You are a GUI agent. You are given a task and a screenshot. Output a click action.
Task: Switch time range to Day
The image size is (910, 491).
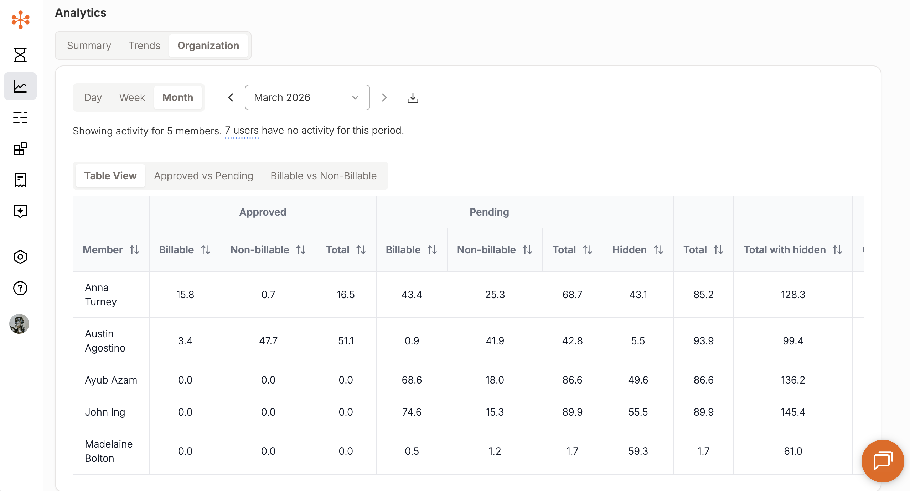coord(93,97)
